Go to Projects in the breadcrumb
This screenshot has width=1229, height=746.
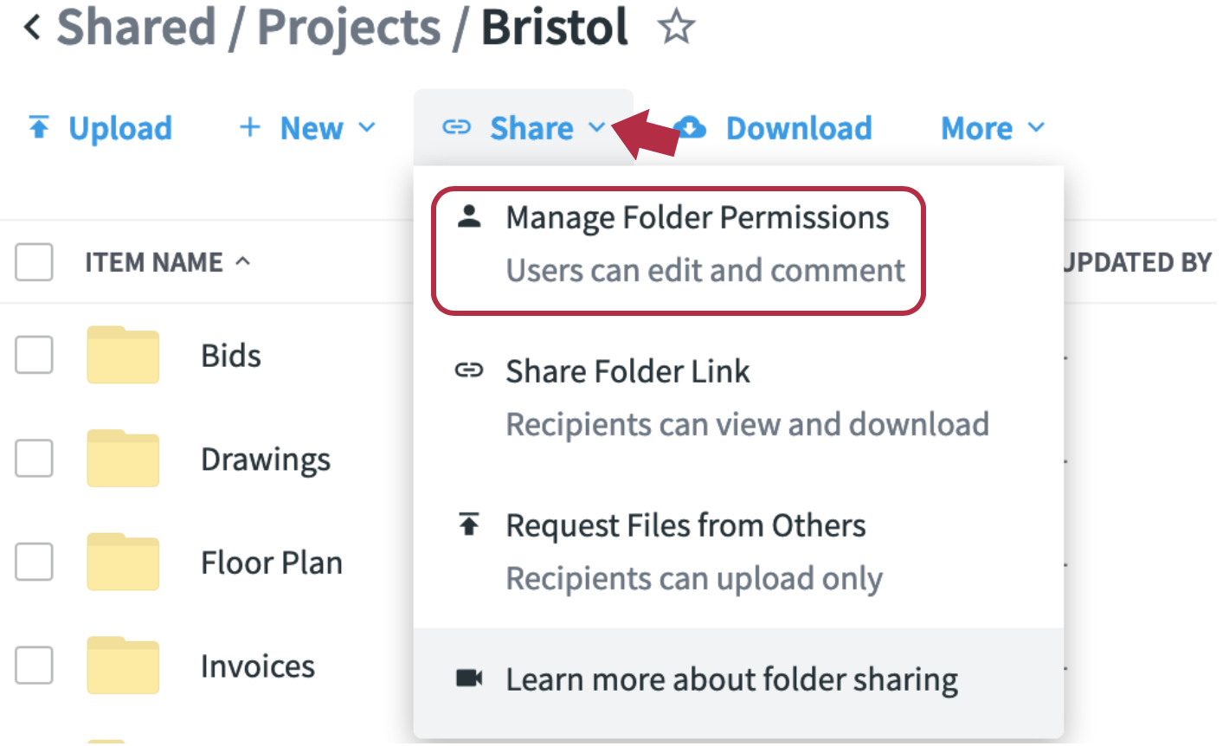pyautogui.click(x=349, y=28)
